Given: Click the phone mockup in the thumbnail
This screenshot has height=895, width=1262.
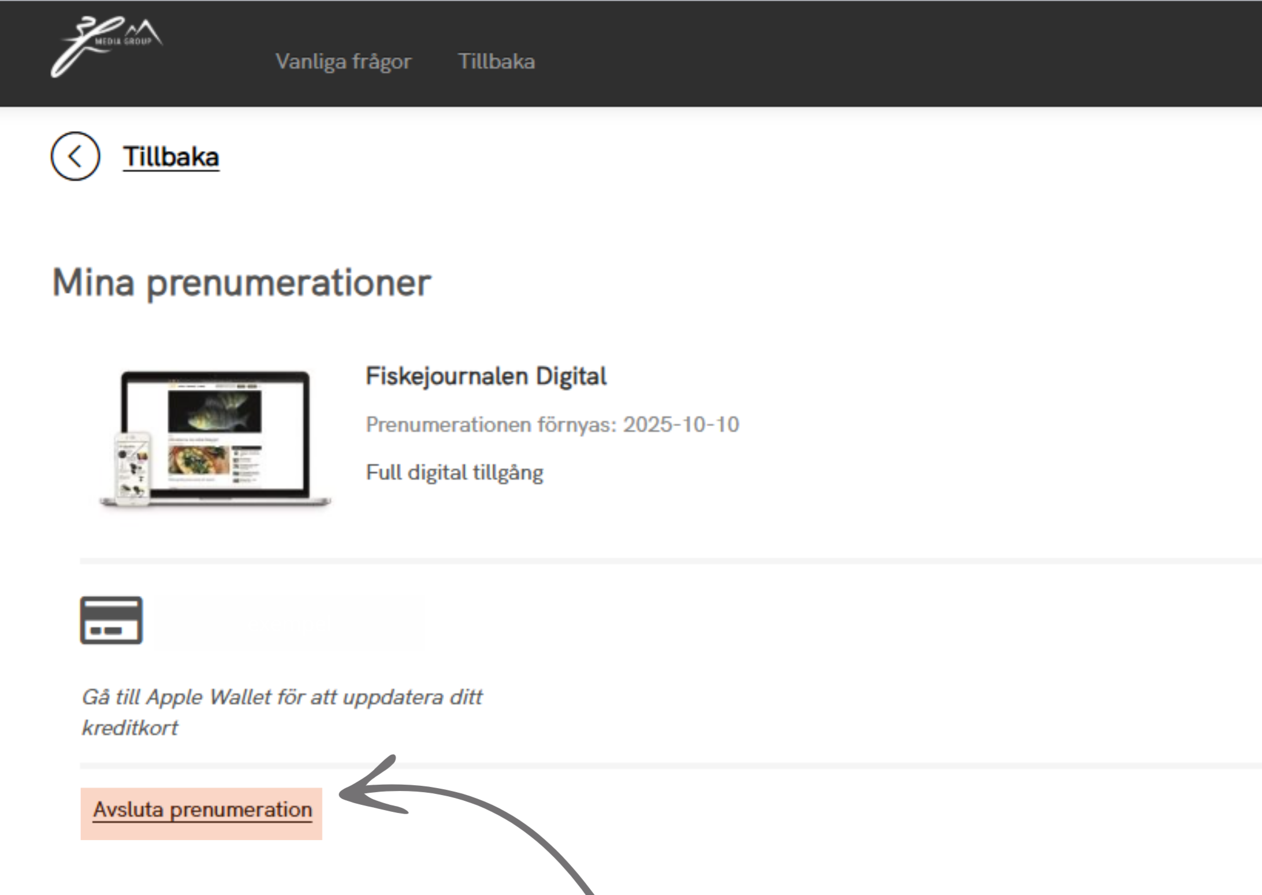Looking at the screenshot, I should pyautogui.click(x=132, y=468).
